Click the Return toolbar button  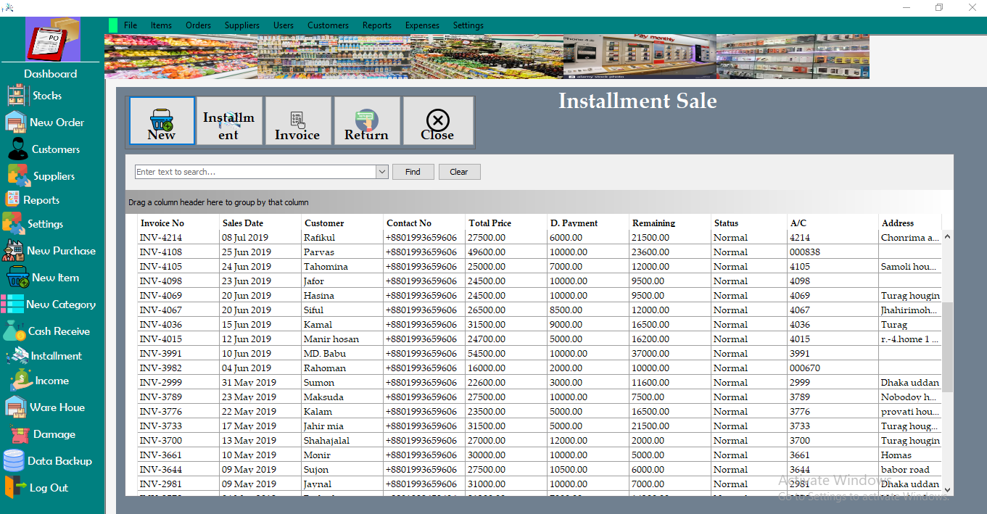point(367,120)
